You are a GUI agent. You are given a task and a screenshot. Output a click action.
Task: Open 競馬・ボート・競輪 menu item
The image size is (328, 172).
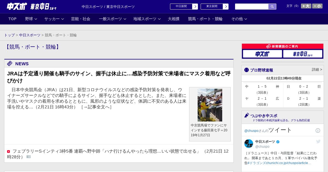point(205,19)
